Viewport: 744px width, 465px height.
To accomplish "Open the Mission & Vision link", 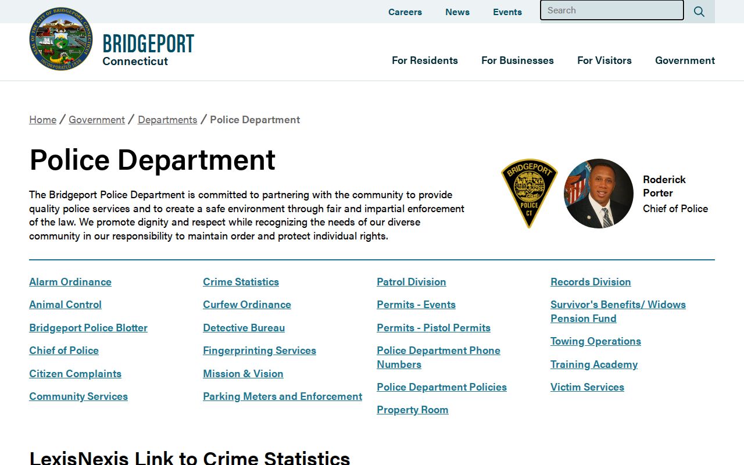I will 243,374.
